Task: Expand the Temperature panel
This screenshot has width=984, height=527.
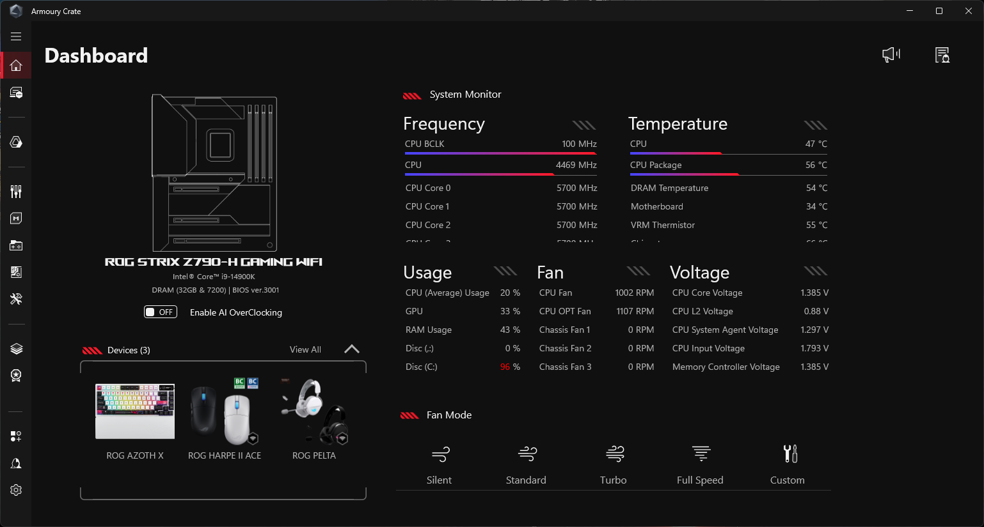Action: [815, 125]
